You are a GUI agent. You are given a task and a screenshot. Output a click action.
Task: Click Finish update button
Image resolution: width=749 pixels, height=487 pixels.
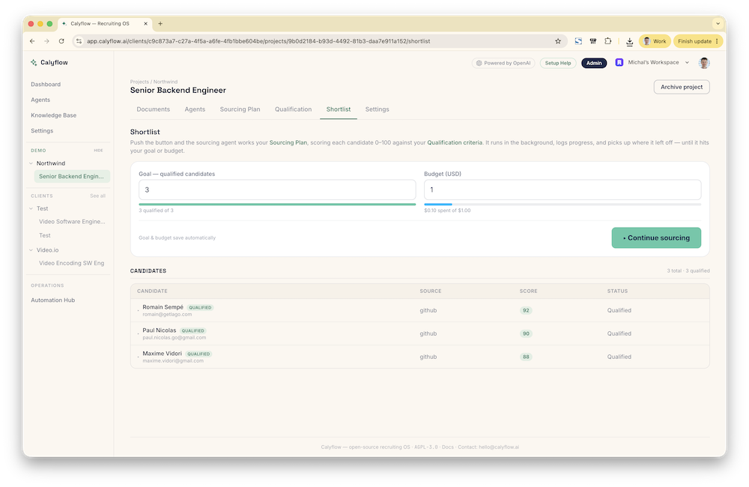pos(697,41)
